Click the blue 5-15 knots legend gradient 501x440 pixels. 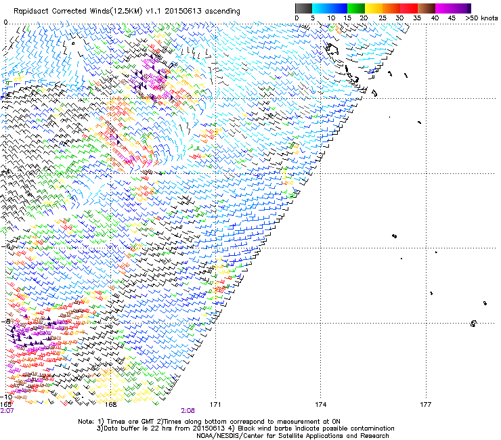(x=330, y=8)
